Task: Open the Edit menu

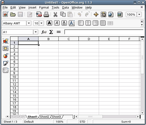Action: [13, 8]
